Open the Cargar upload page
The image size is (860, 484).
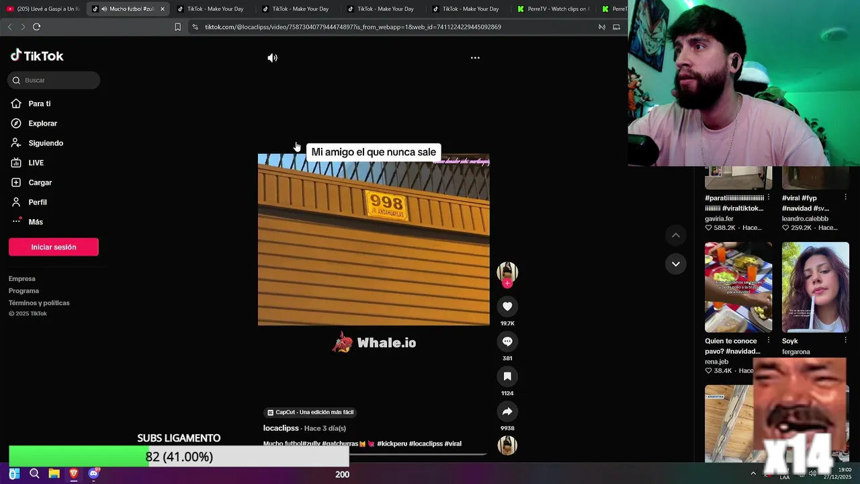click(x=32, y=182)
